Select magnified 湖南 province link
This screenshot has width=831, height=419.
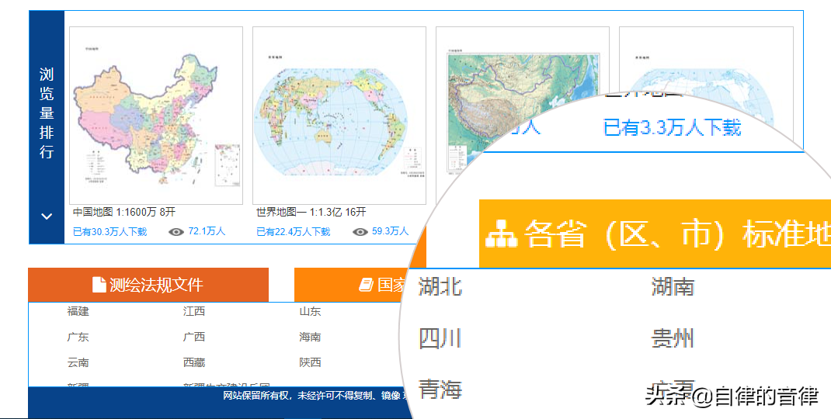(x=673, y=286)
